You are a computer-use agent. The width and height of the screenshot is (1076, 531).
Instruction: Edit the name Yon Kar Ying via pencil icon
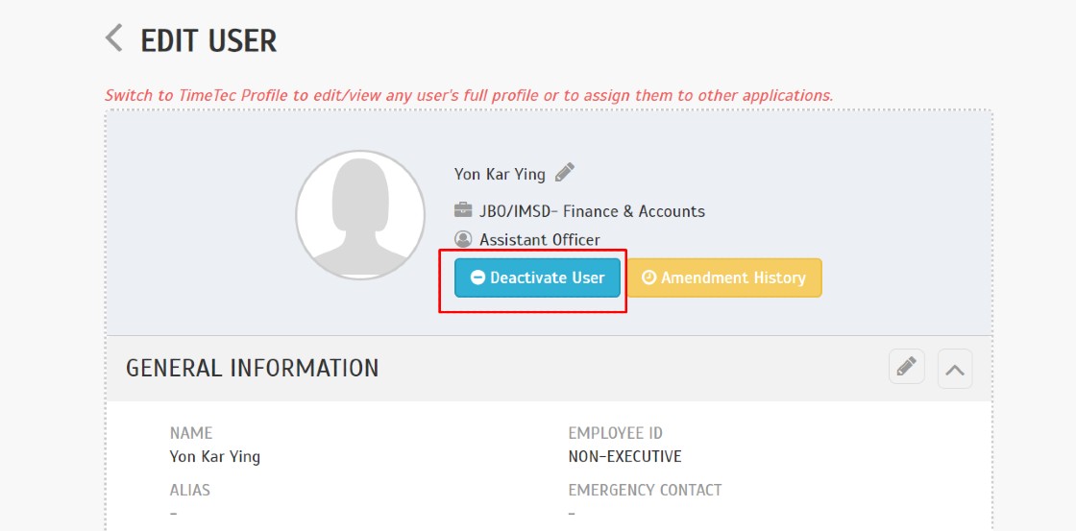click(x=565, y=172)
